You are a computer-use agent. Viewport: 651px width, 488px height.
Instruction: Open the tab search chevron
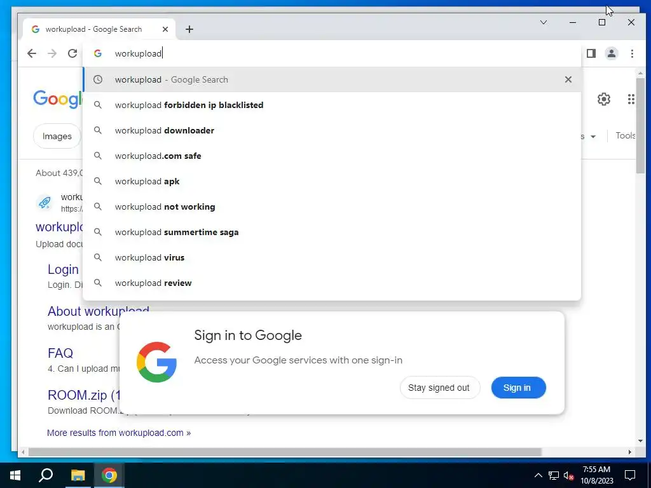[543, 22]
